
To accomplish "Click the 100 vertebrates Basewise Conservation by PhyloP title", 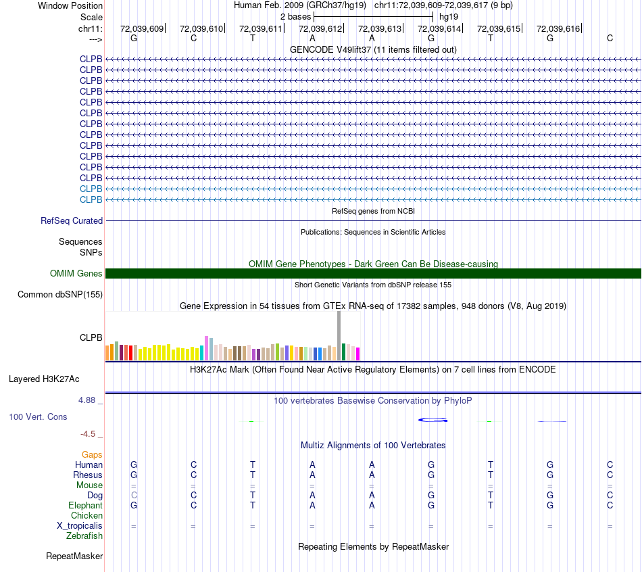I will pos(372,401).
